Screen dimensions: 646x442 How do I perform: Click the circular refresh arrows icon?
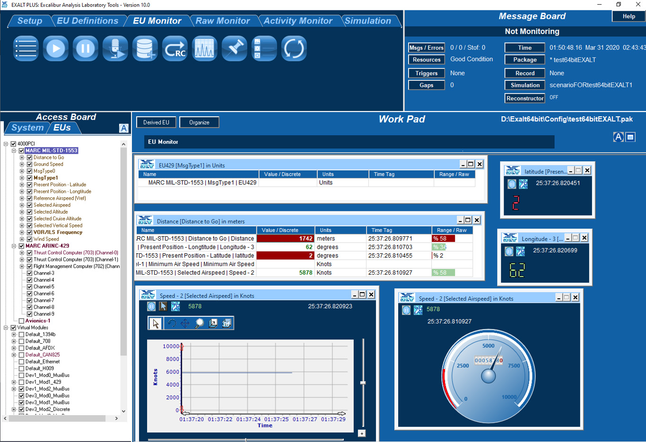tap(294, 48)
